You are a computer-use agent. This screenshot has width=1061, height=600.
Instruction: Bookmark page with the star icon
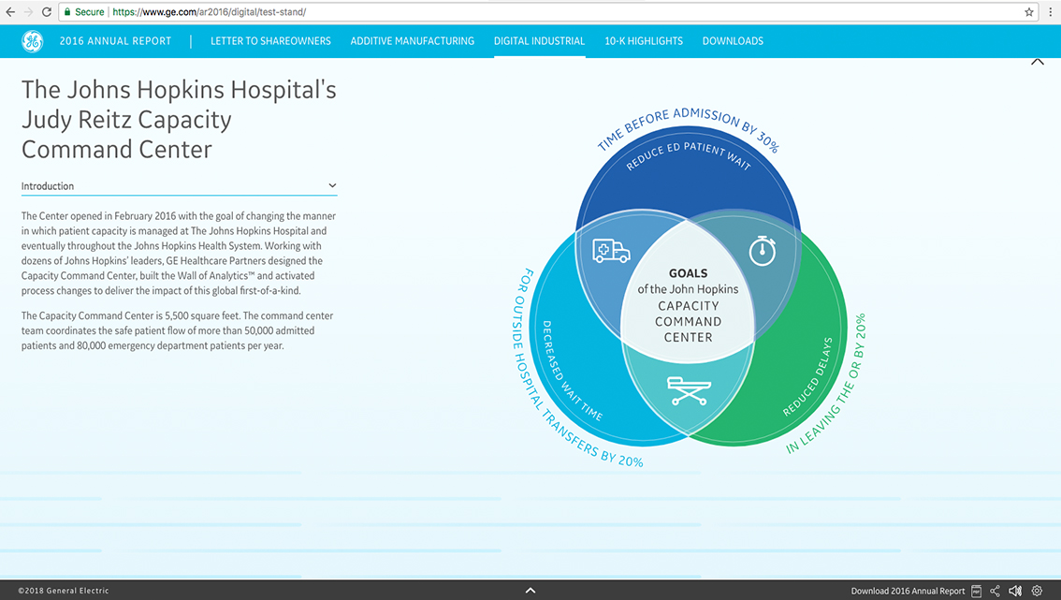(x=1029, y=12)
